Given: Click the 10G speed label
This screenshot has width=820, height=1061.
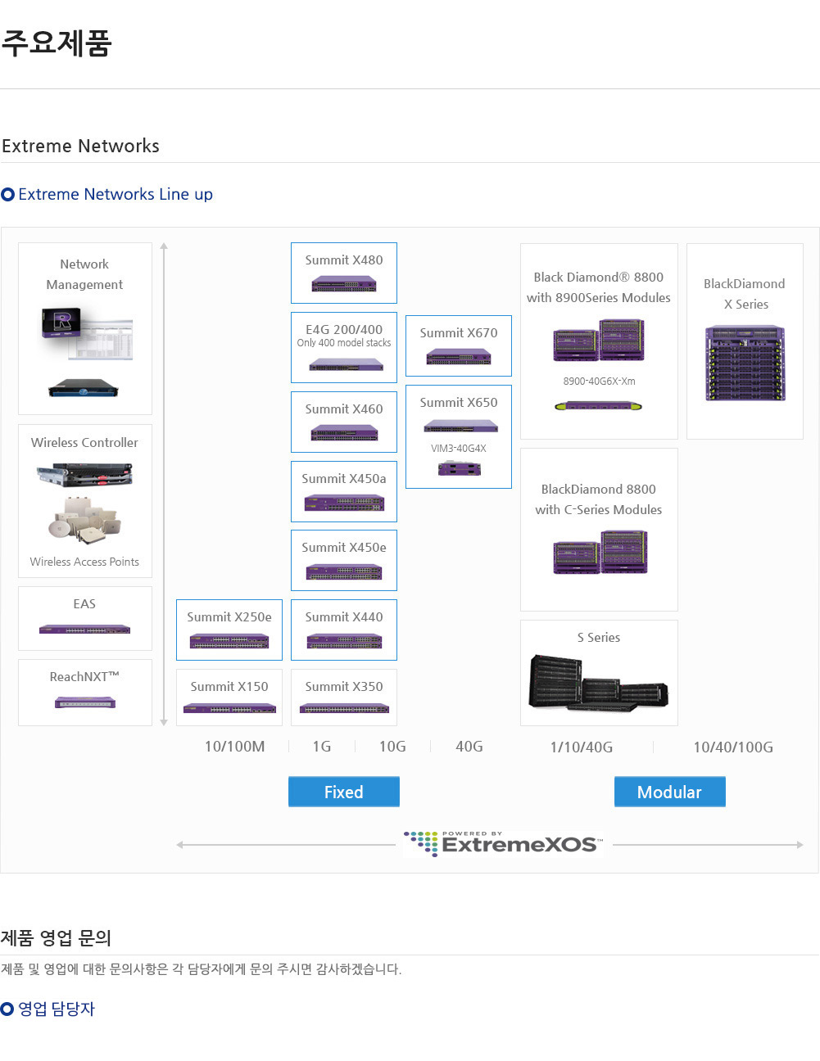Looking at the screenshot, I should (x=392, y=747).
